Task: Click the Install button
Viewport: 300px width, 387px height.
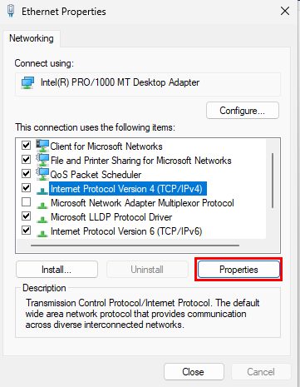Action: (57, 270)
